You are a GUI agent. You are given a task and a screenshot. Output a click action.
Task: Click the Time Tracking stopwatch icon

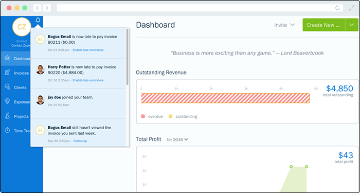coord(8,131)
